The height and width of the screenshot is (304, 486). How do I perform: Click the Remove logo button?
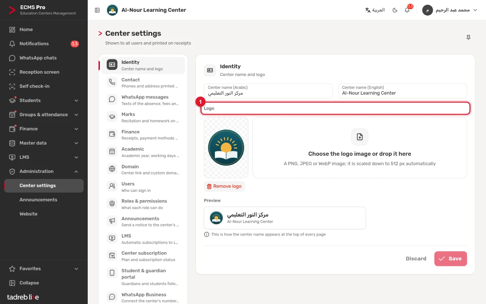pos(224,186)
